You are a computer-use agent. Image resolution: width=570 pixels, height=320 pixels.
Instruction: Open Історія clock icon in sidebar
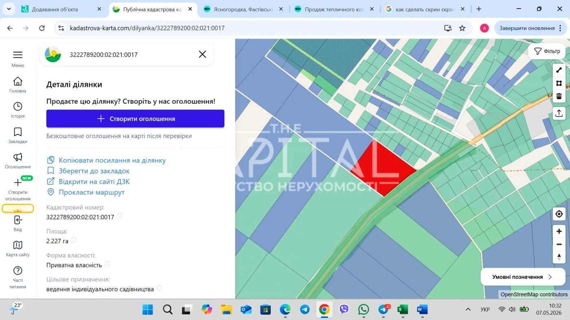(x=18, y=106)
